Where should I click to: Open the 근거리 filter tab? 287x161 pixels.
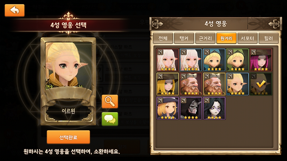click(205, 38)
